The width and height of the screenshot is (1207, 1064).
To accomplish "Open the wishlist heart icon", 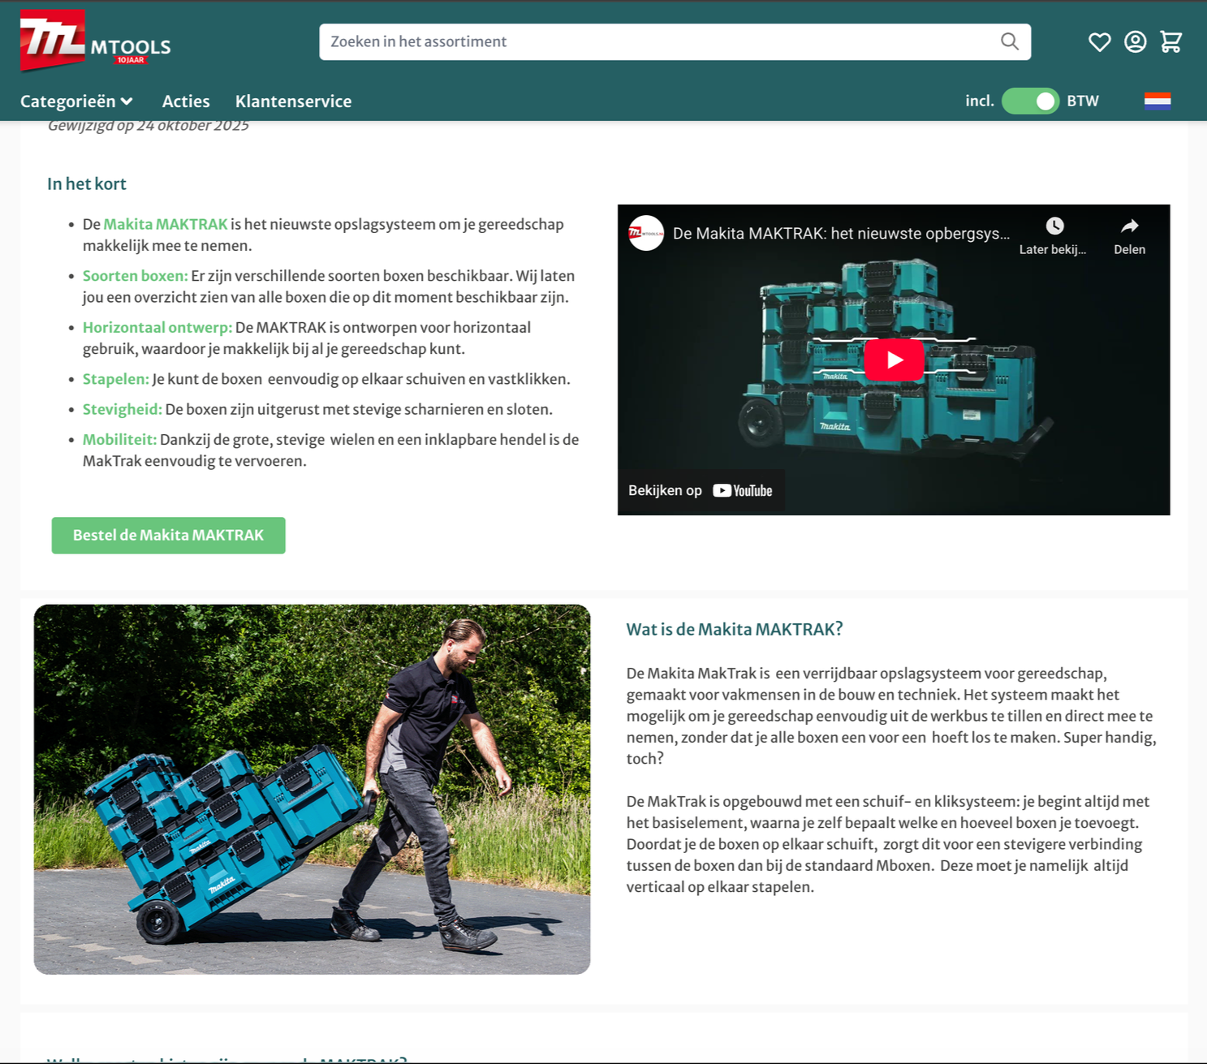I will pyautogui.click(x=1099, y=41).
